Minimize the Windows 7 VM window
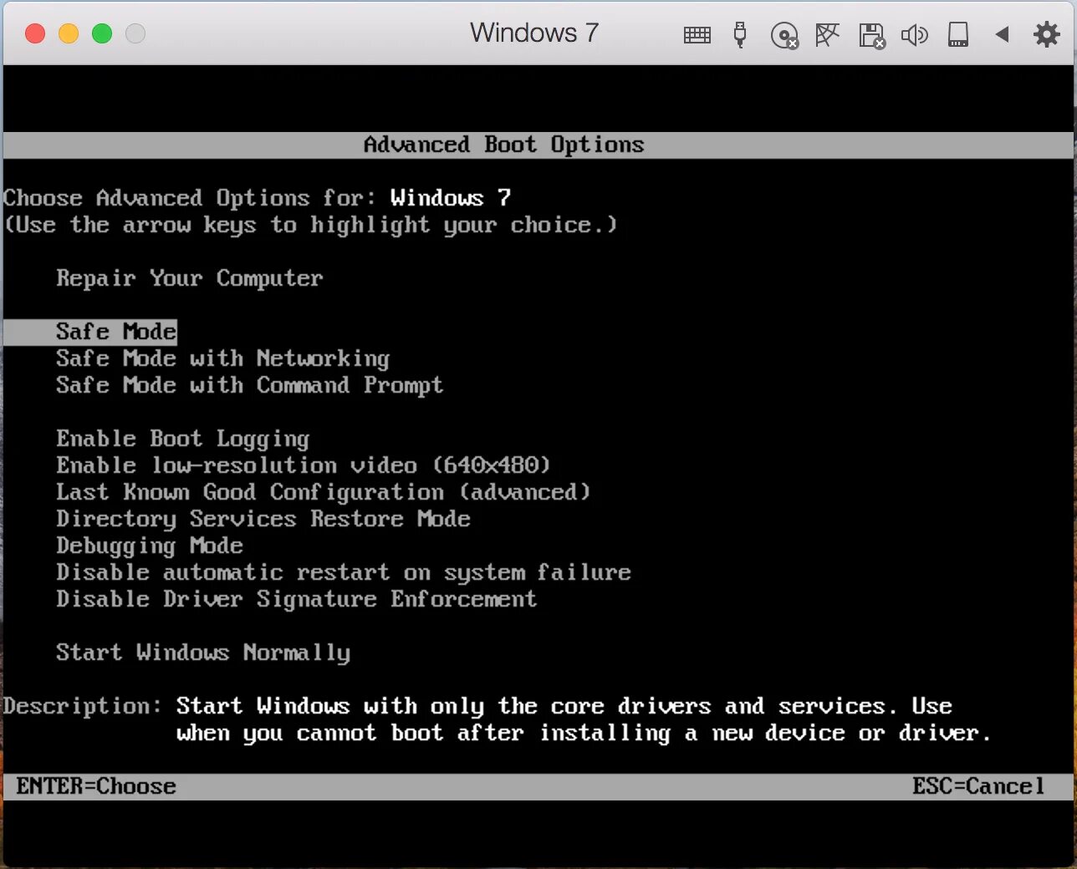Screen dimensions: 1077x869 [x=69, y=33]
